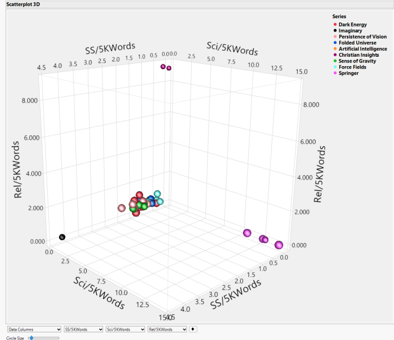Open the Rel/5KWords axis dropdown
The width and height of the screenshot is (394, 340).
pyautogui.click(x=167, y=329)
